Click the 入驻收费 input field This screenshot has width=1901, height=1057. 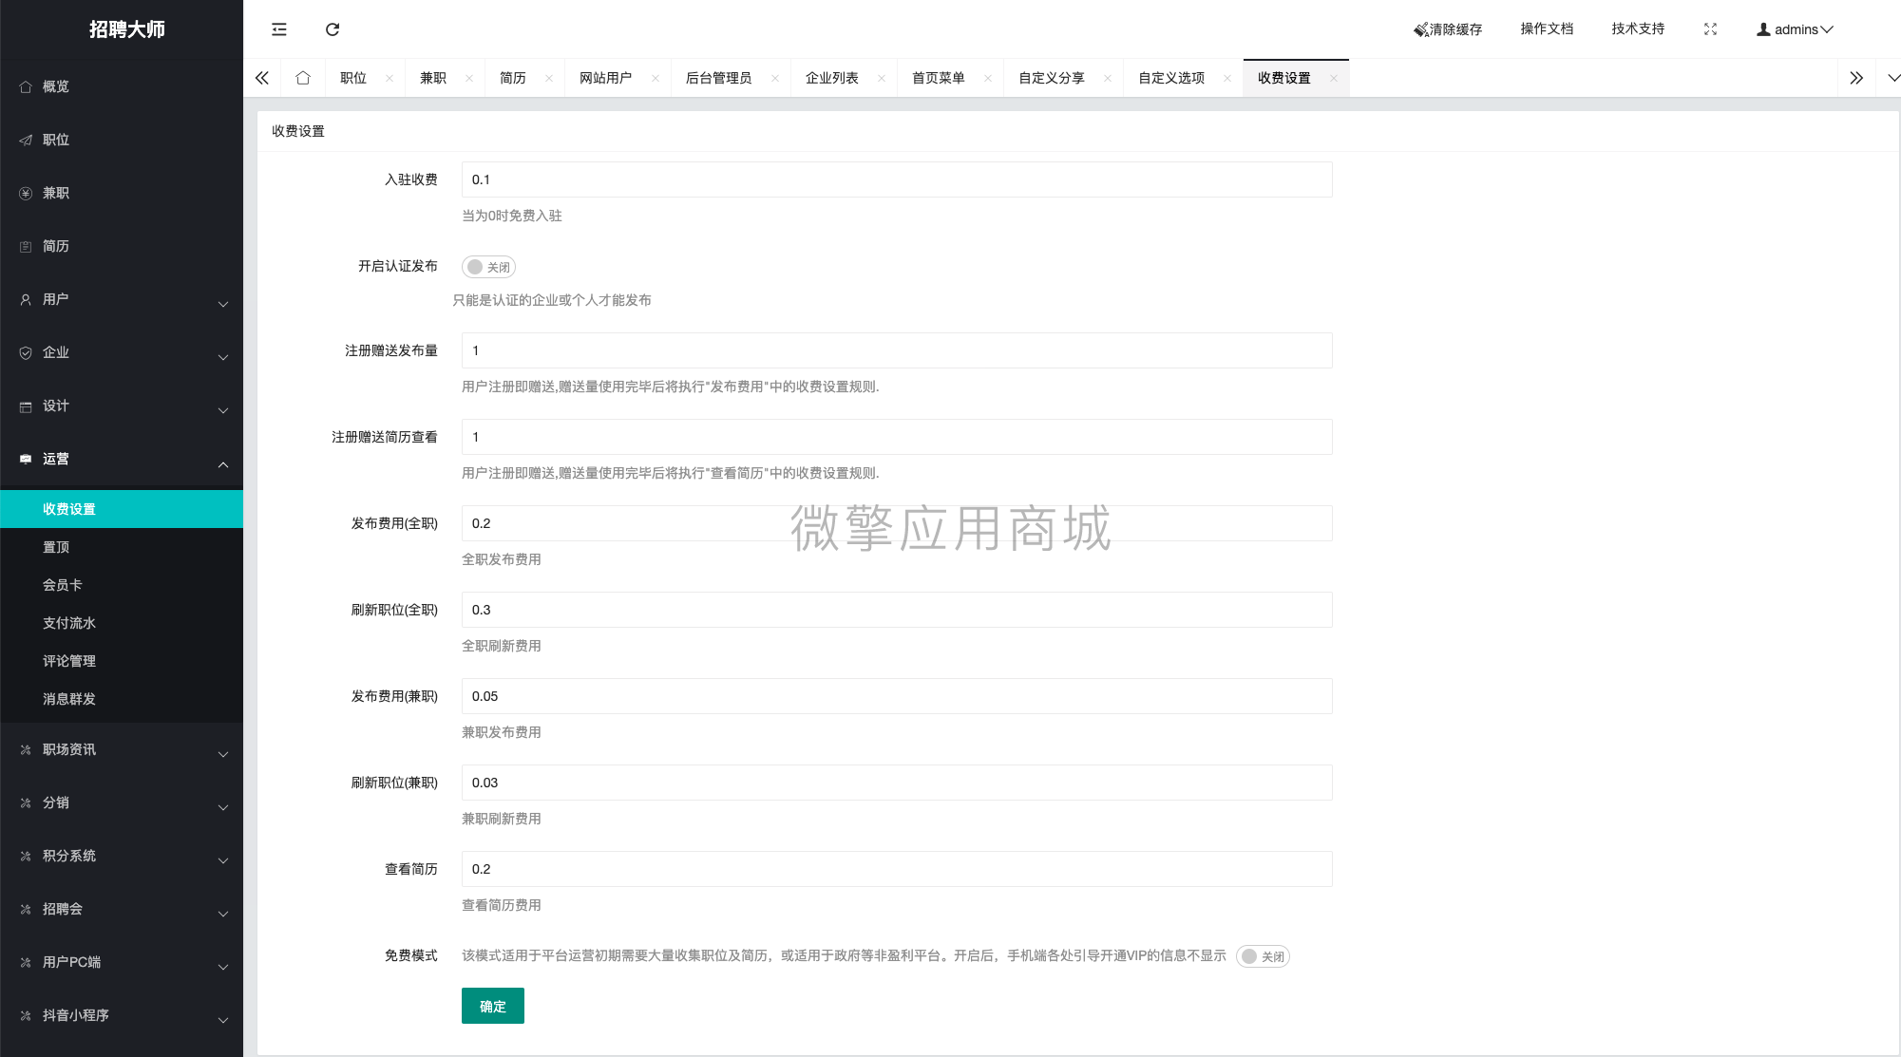click(897, 179)
